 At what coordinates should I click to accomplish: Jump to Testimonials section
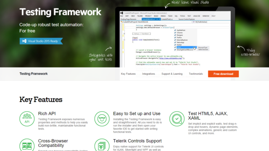pos(196,74)
